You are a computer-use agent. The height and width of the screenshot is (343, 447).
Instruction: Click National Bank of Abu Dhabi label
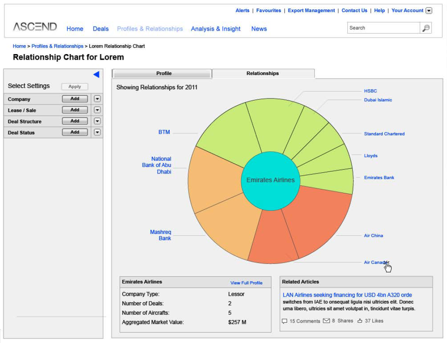click(x=157, y=165)
